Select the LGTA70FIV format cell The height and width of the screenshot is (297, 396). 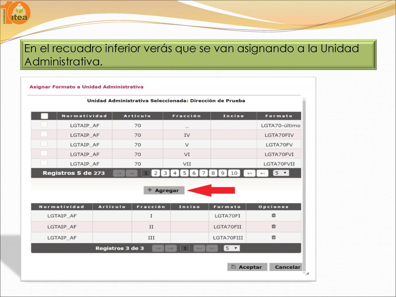pyautogui.click(x=279, y=135)
